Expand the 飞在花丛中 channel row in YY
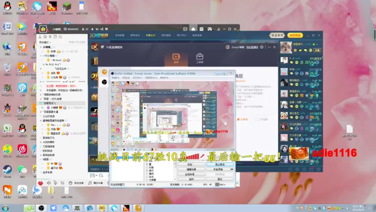 point(41,69)
